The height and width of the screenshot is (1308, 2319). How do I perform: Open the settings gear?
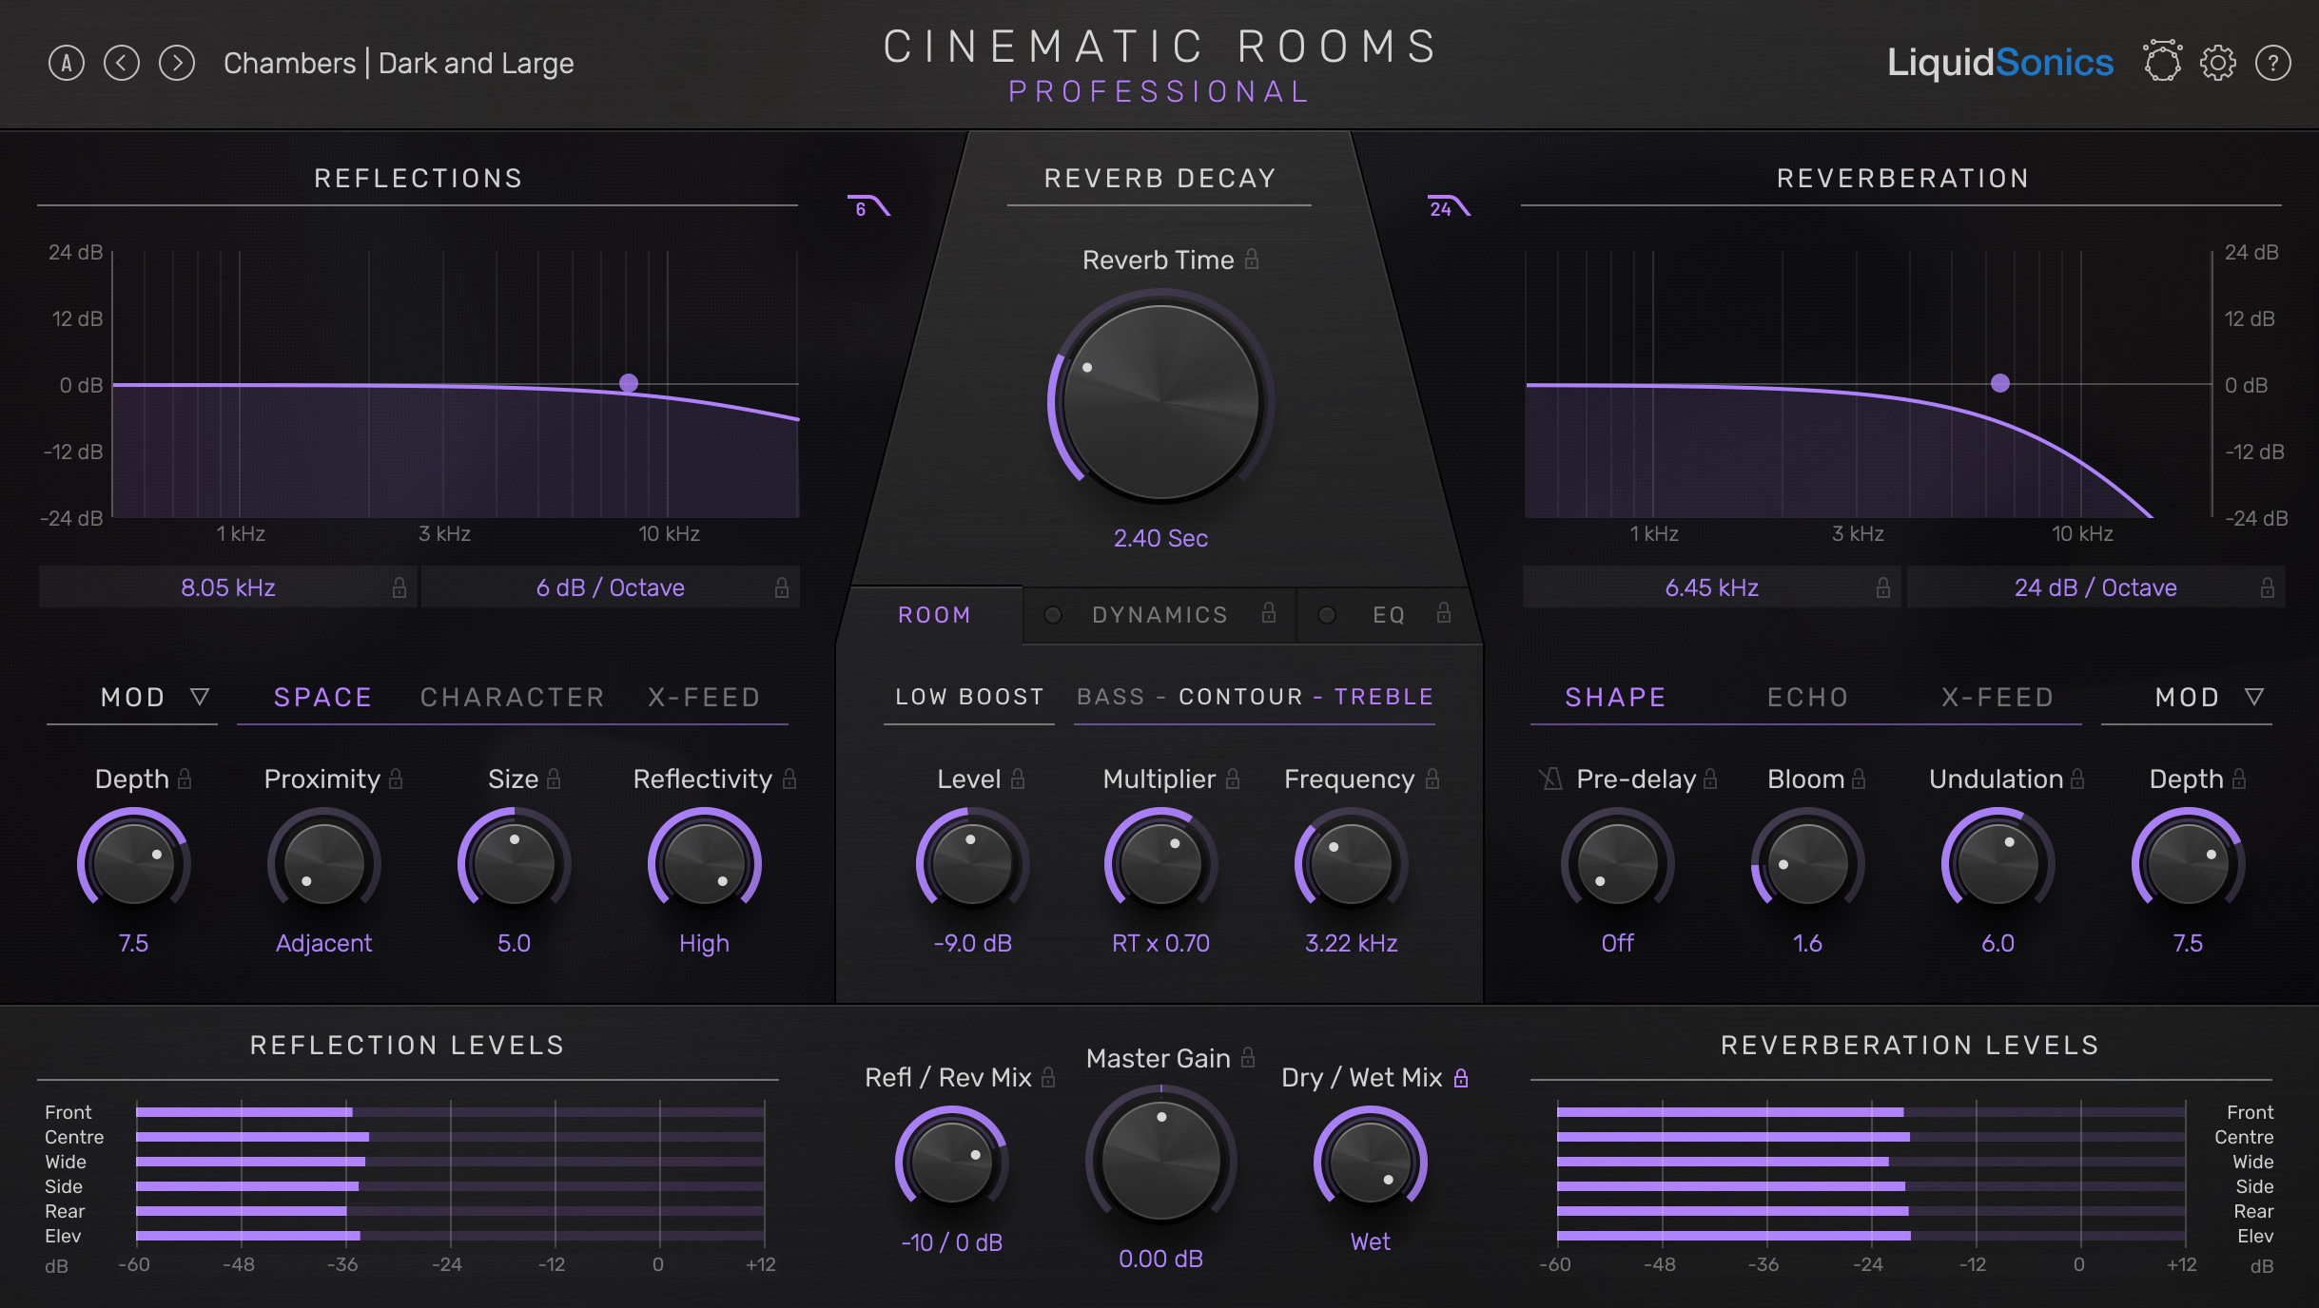click(x=2217, y=64)
